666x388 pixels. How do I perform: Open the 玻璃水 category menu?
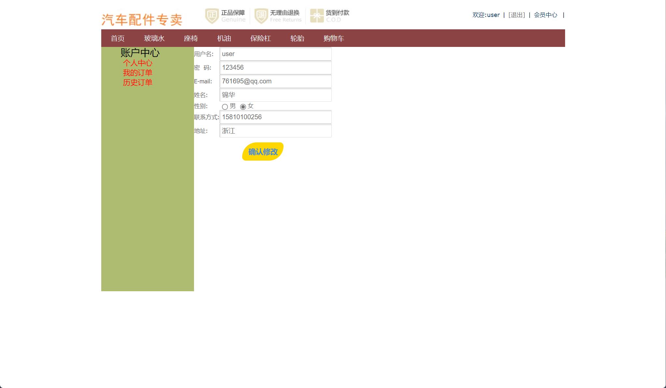[x=154, y=38]
